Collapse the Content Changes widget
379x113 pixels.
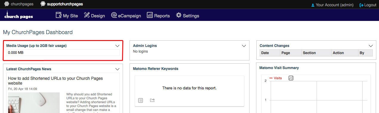coord(371,46)
